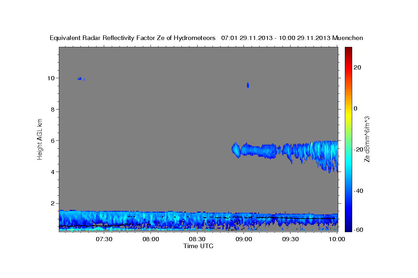The height and width of the screenshot is (278, 418).
Task: Click the colorbar label 0
Action: (356, 108)
